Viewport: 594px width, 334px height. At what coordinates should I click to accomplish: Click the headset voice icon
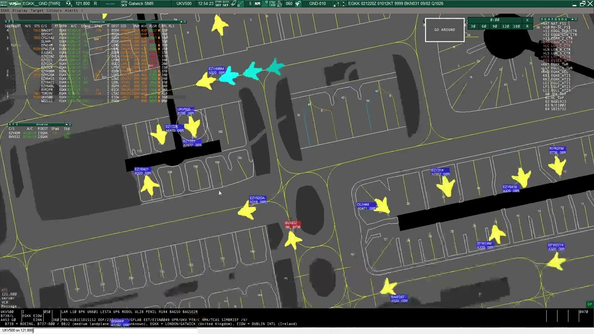[69, 4]
